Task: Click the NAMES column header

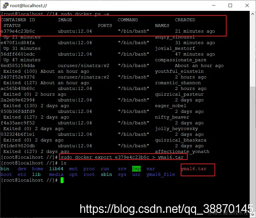Action: click(x=162, y=25)
